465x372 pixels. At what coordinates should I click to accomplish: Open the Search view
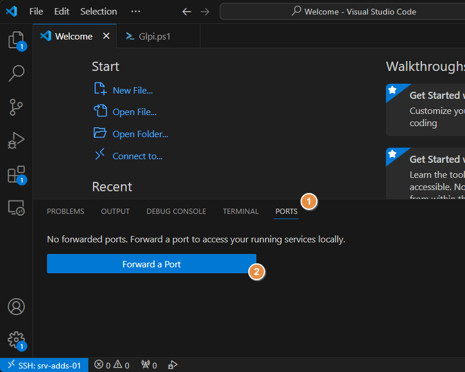pyautogui.click(x=16, y=73)
